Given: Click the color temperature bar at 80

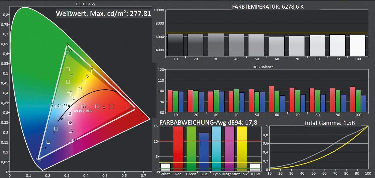Looking at the screenshot, I should click(x=317, y=46).
